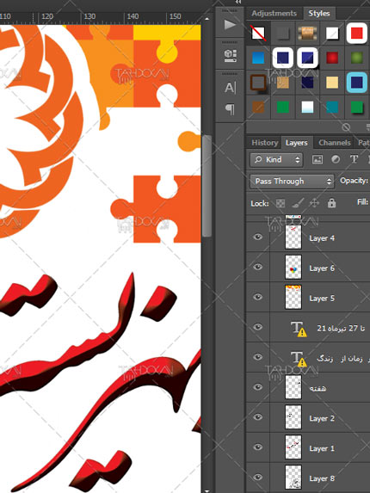The height and width of the screenshot is (493, 370).
Task: Filter layers by type layers icon
Action: [354, 160]
